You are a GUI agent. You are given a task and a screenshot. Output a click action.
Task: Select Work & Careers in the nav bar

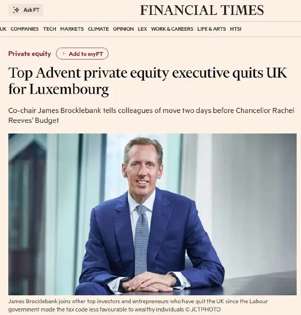(172, 29)
